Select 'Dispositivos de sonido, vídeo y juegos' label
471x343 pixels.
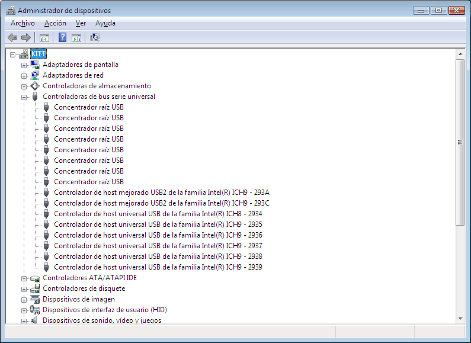point(102,320)
